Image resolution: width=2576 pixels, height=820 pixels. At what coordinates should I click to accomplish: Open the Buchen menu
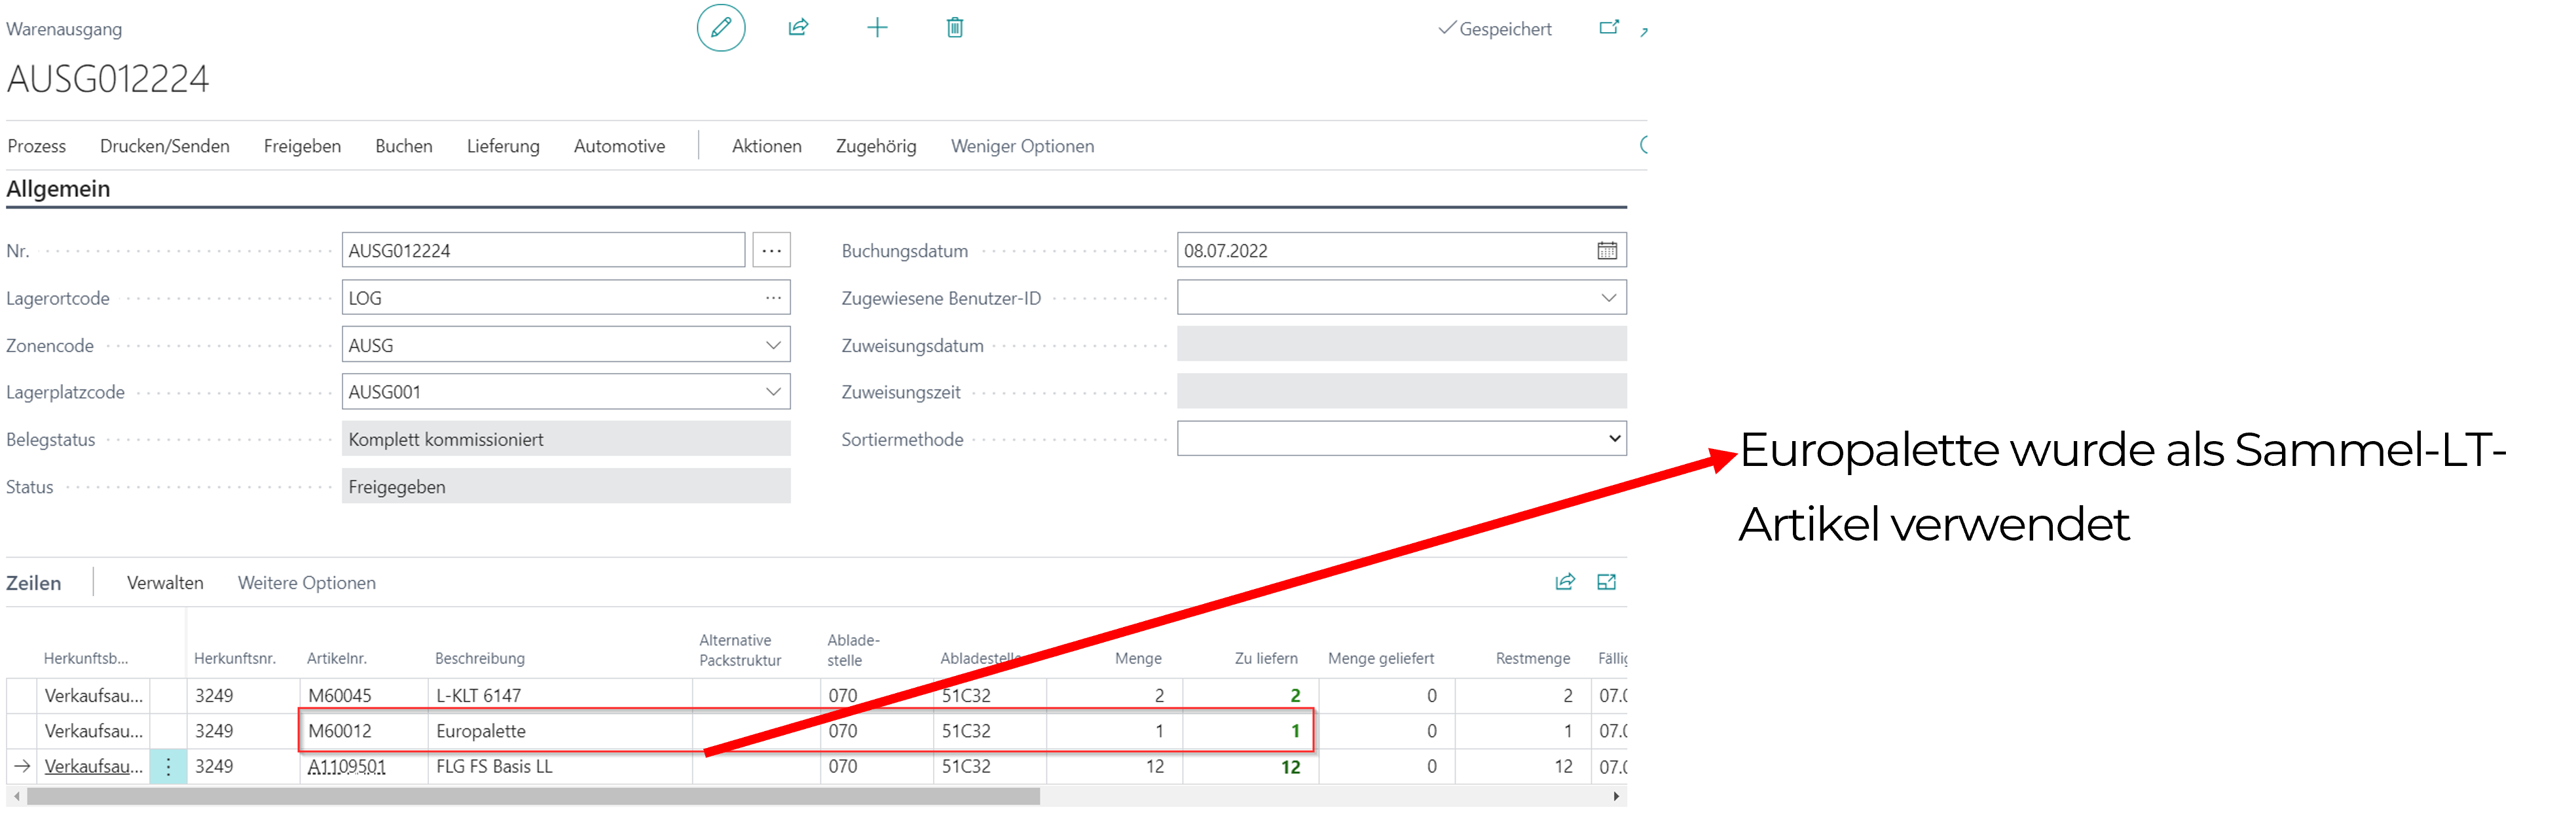[x=403, y=146]
